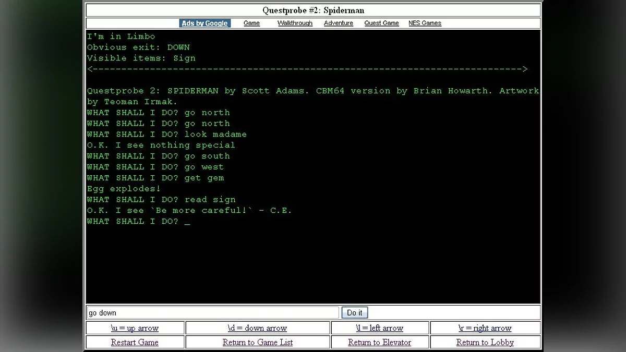Click the '\l = left arrow' link
Viewport: 626px width, 352px height.
pos(379,328)
